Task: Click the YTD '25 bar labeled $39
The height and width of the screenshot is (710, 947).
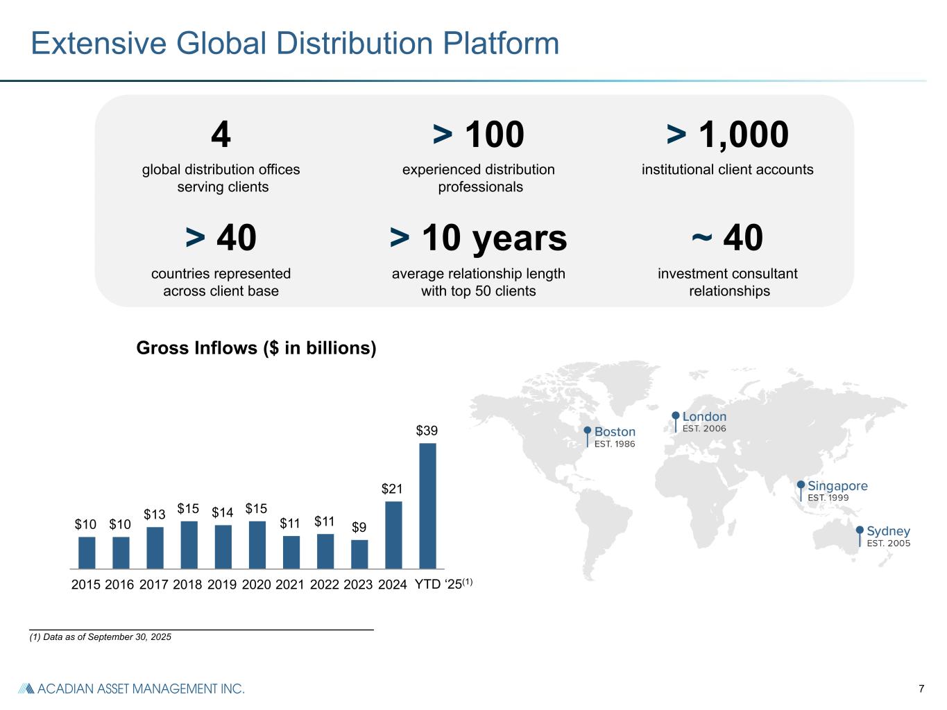Action: (x=427, y=505)
